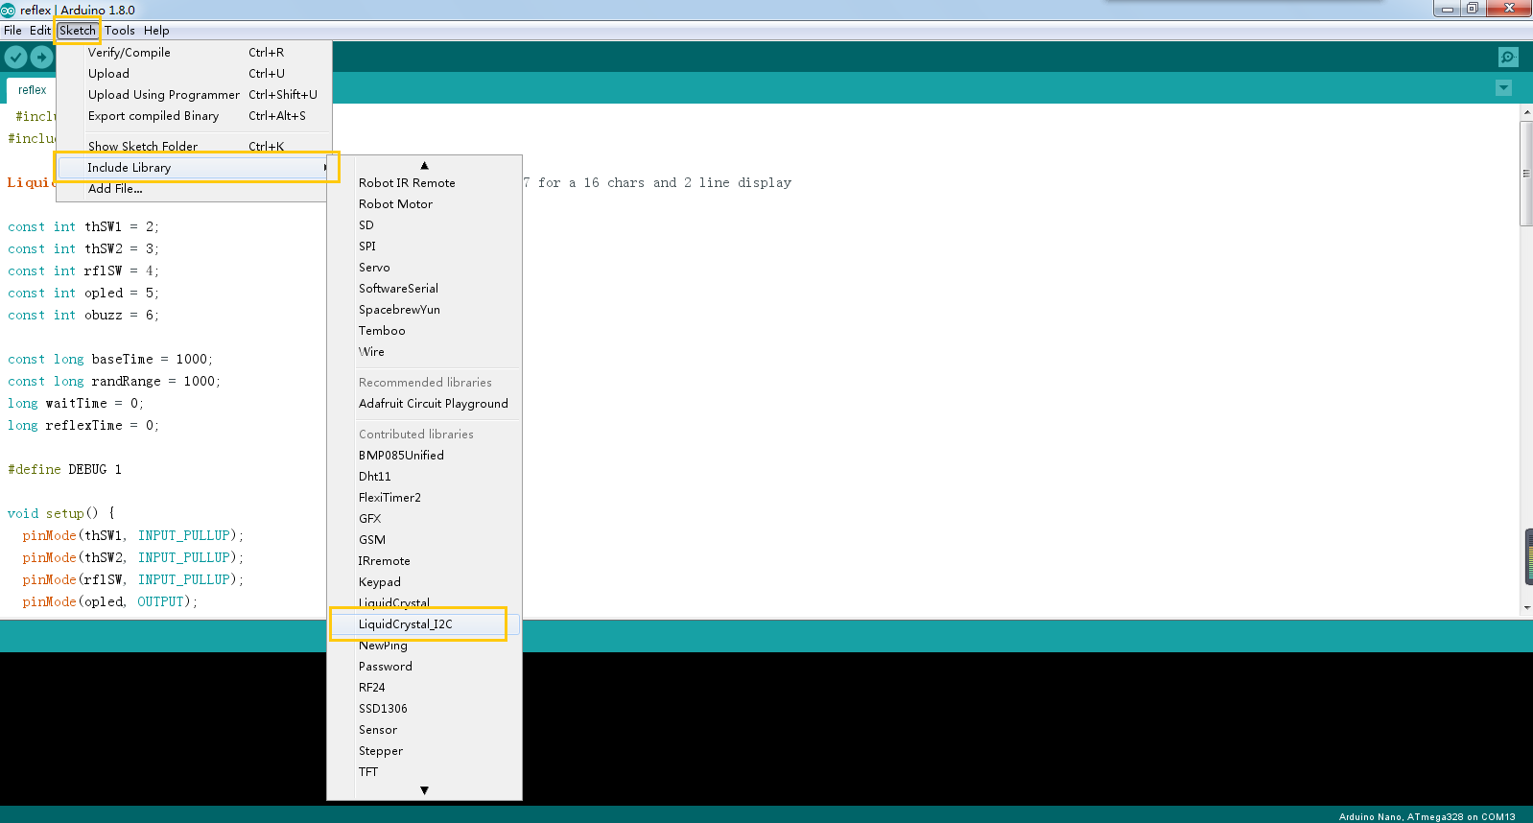The width and height of the screenshot is (1533, 823).
Task: Select the Keypad library
Action: click(x=424, y=582)
